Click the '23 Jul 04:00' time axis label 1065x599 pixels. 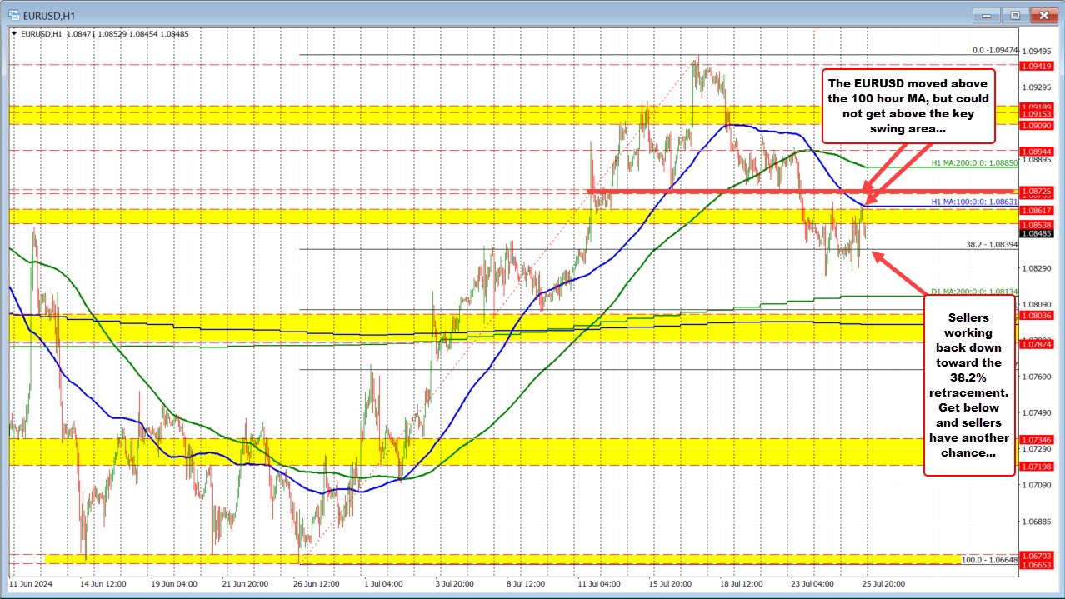[812, 584]
